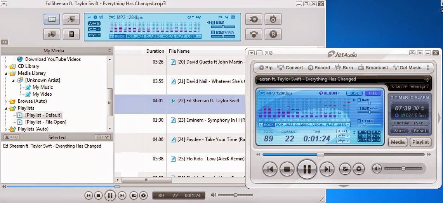Collapse the Playlists tree node
The width and height of the screenshot is (443, 203).
(x=6, y=108)
